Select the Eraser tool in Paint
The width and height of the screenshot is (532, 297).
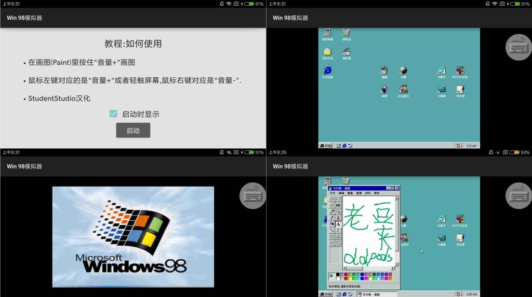(332, 205)
